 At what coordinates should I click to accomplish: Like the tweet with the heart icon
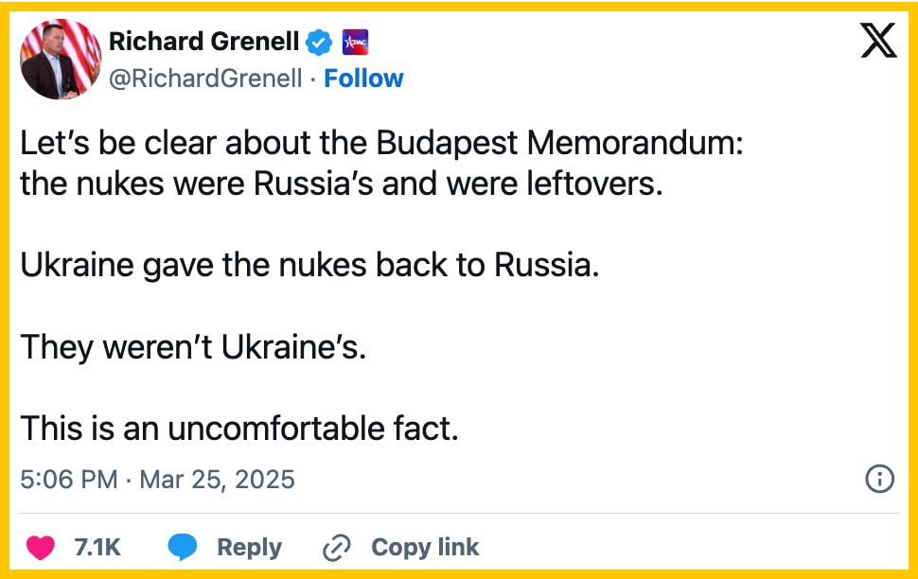(x=40, y=548)
